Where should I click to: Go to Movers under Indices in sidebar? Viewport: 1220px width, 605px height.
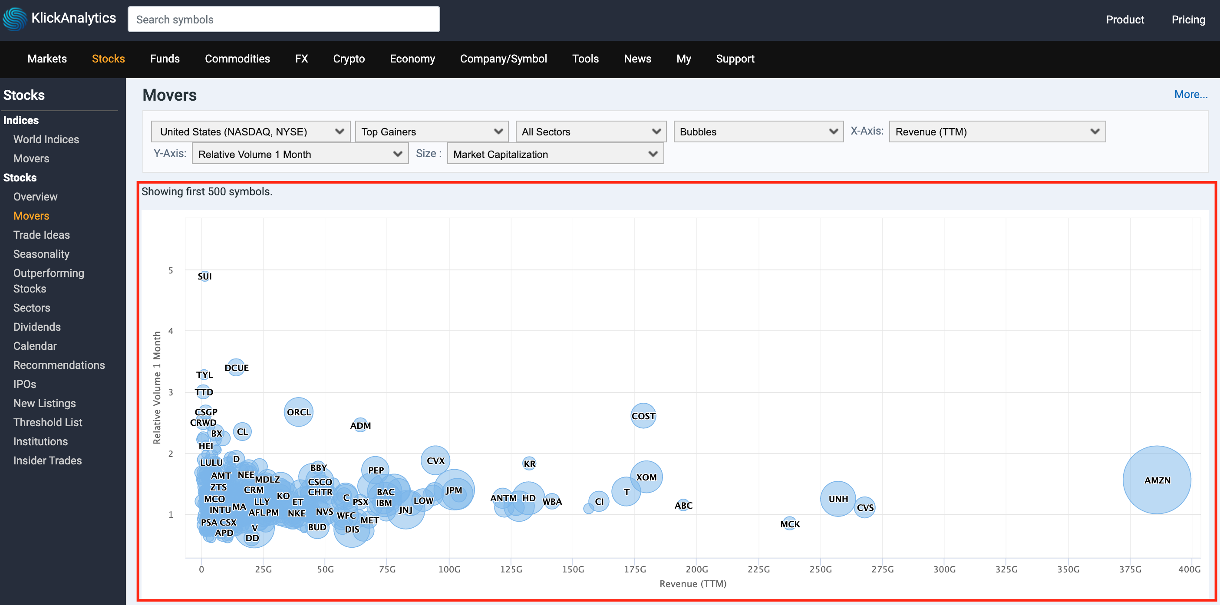click(31, 158)
